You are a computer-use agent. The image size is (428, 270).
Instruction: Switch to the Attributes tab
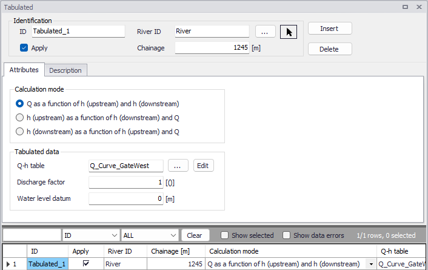tap(24, 70)
